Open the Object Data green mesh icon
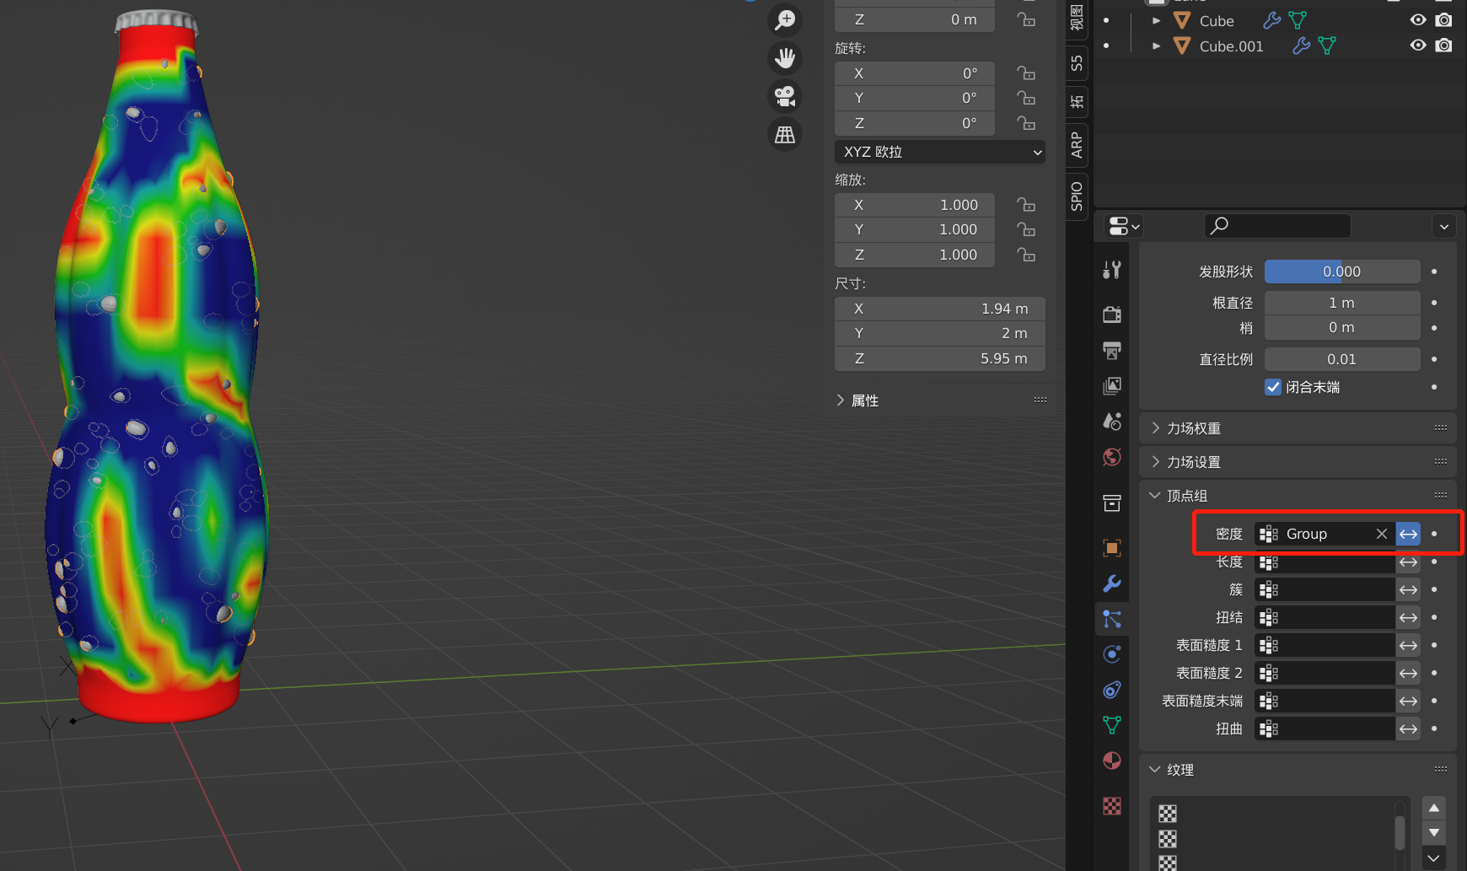 coord(1112,725)
